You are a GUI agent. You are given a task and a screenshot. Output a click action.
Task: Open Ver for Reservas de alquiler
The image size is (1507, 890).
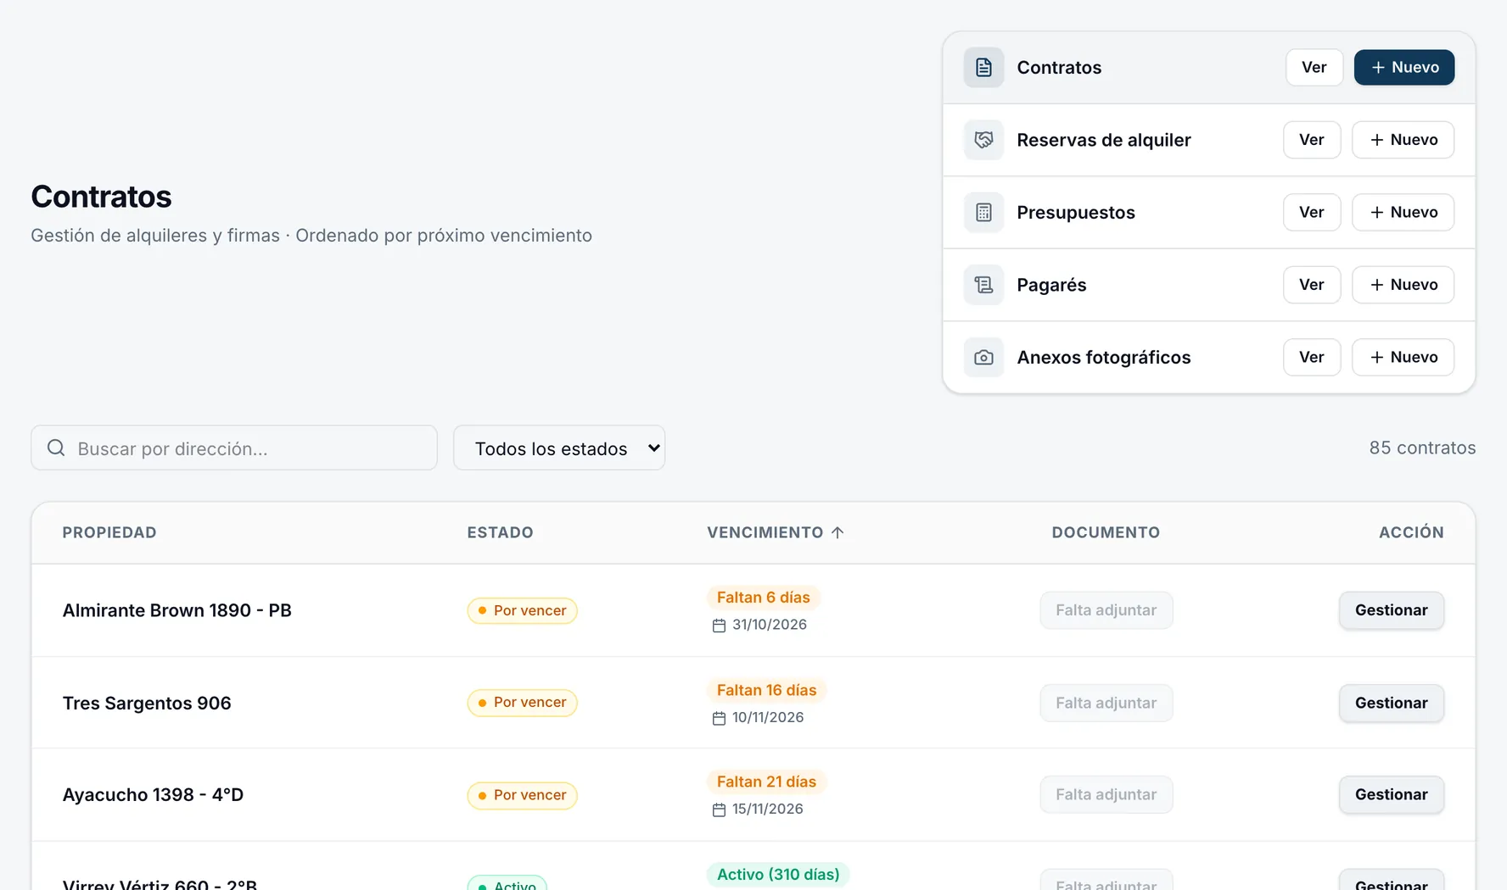click(1312, 140)
